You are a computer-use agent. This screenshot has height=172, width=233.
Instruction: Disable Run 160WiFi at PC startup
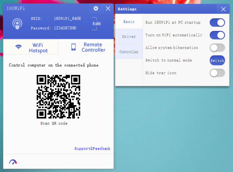pos(217,23)
